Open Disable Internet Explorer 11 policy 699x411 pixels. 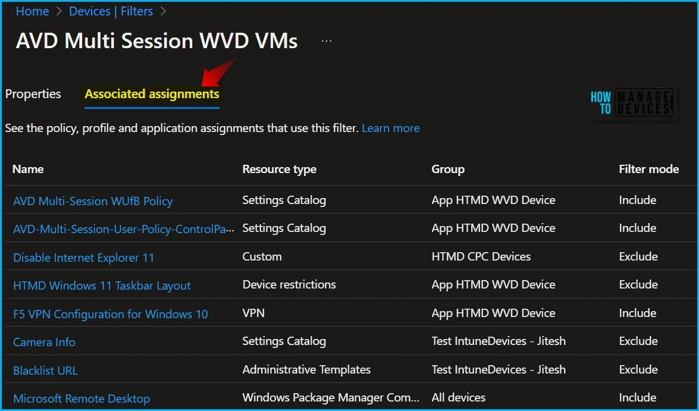[x=83, y=258]
